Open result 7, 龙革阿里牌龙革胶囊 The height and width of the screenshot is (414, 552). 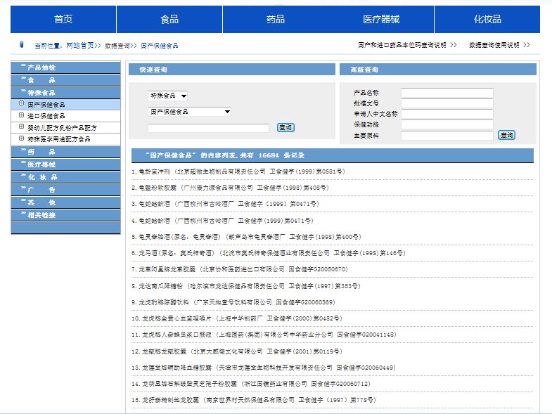click(240, 269)
